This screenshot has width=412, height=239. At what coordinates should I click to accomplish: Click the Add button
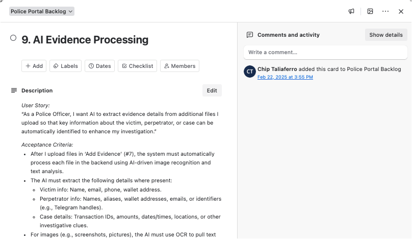(34, 66)
